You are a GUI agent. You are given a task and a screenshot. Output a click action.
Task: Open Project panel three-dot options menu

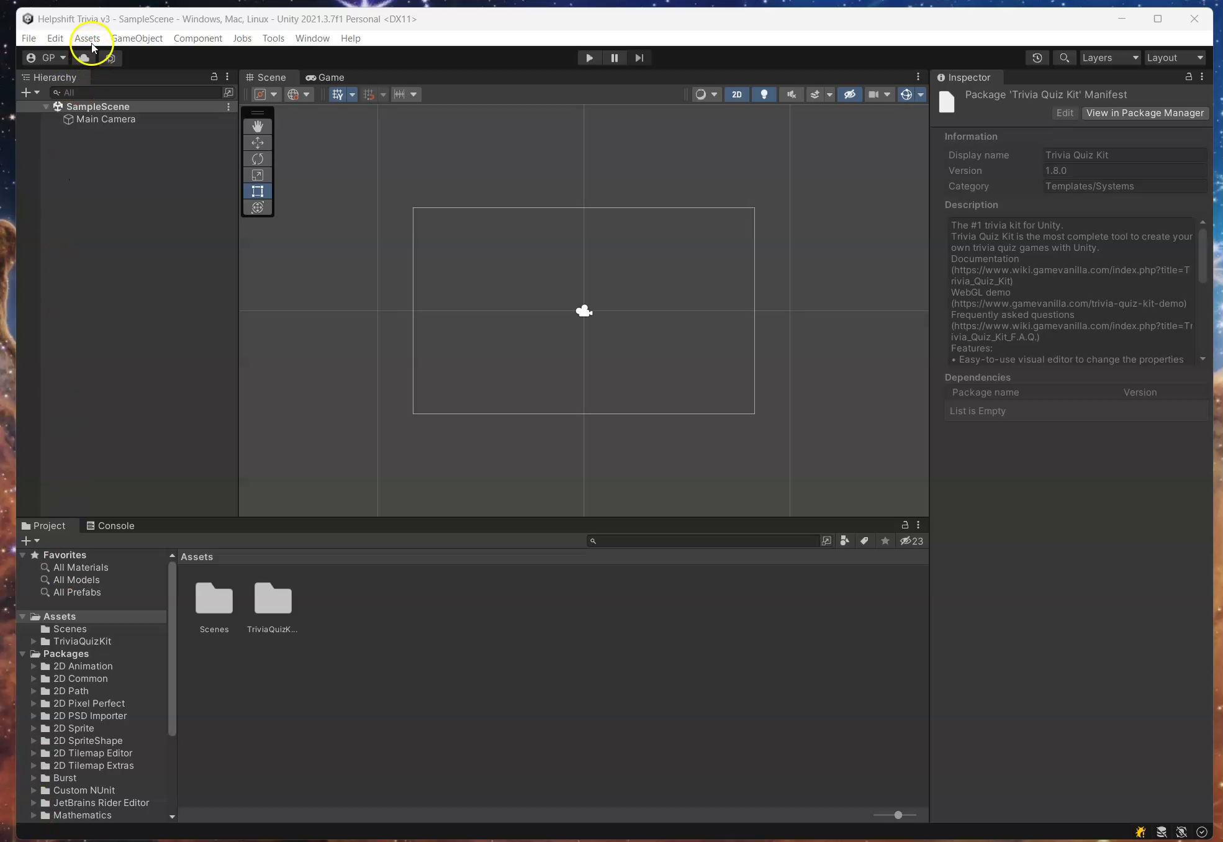(918, 525)
